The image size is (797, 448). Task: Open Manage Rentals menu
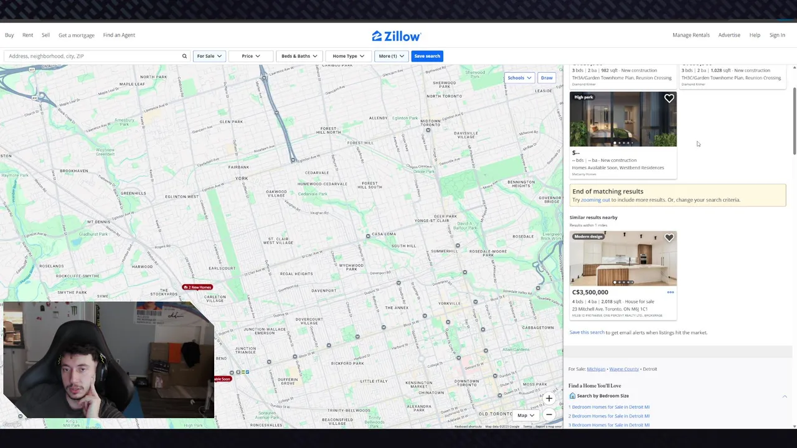(x=691, y=35)
